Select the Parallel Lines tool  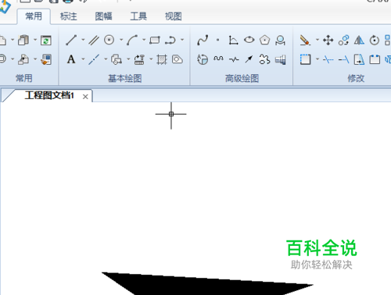pyautogui.click(x=94, y=40)
